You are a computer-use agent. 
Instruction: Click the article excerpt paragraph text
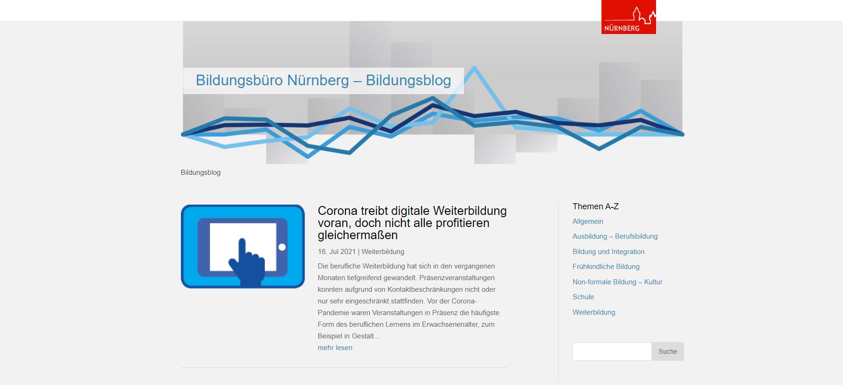pyautogui.click(x=408, y=301)
